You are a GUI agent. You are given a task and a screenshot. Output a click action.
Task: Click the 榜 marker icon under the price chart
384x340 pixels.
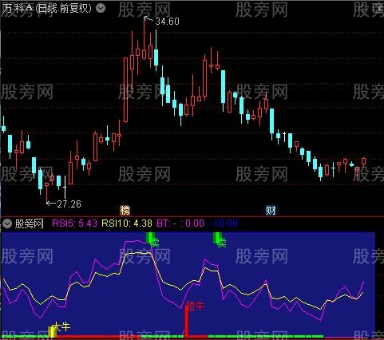[125, 211]
